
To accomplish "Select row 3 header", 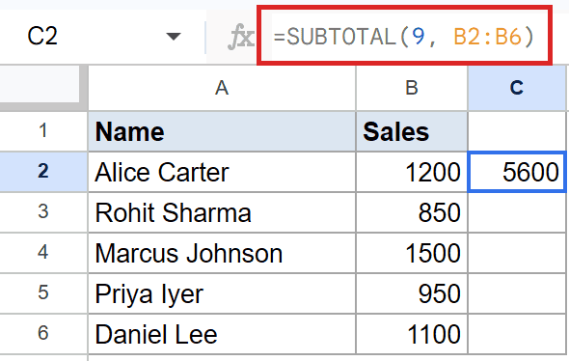I will [x=43, y=212].
